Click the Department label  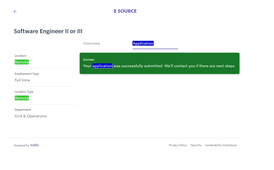coord(23,110)
